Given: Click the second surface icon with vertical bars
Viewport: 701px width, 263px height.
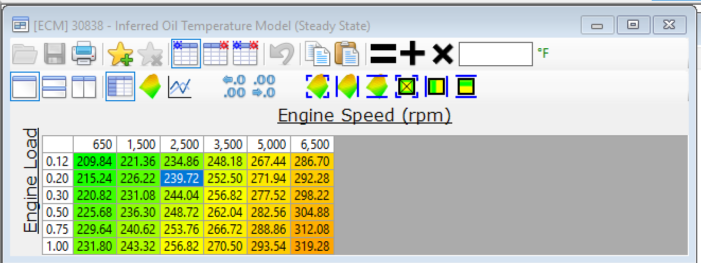Looking at the screenshot, I should point(348,86).
